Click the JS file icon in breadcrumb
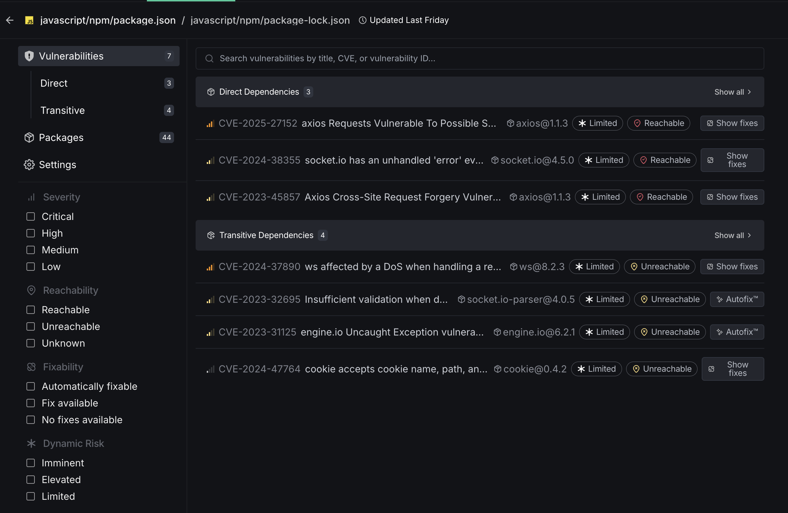The height and width of the screenshot is (513, 788). tap(30, 21)
